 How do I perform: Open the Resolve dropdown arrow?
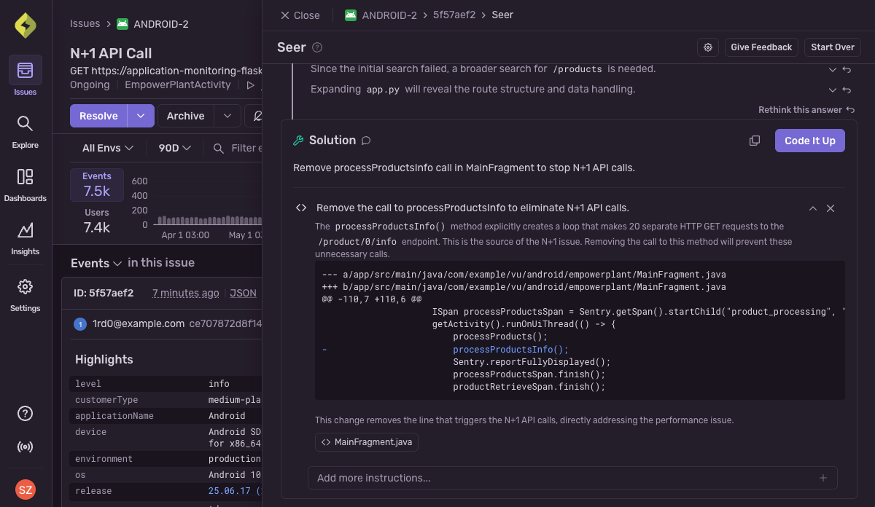(139, 115)
